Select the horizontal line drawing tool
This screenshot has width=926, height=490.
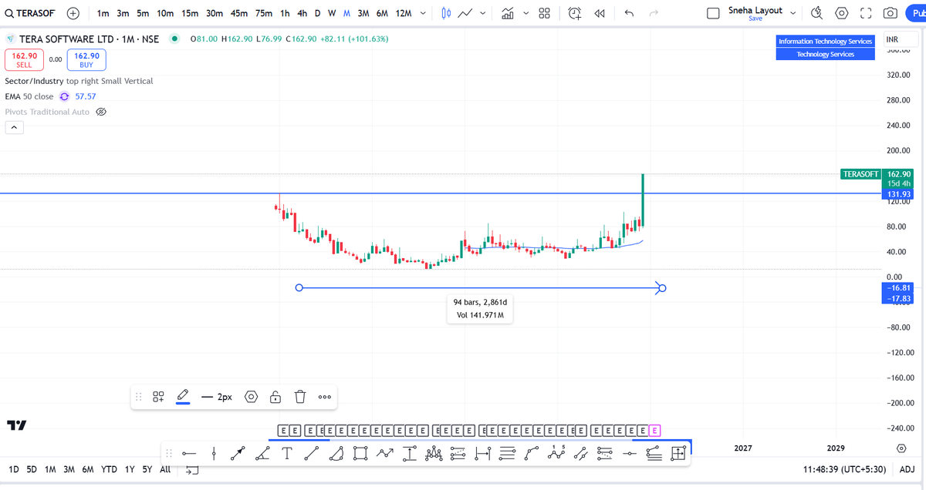click(x=190, y=454)
